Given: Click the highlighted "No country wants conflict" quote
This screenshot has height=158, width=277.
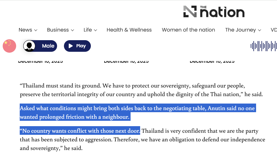Looking at the screenshot, I should tap(80, 131).
